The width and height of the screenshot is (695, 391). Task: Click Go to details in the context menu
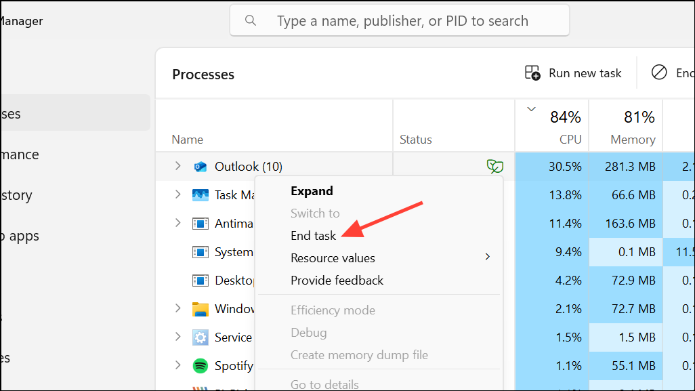pyautogui.click(x=325, y=384)
